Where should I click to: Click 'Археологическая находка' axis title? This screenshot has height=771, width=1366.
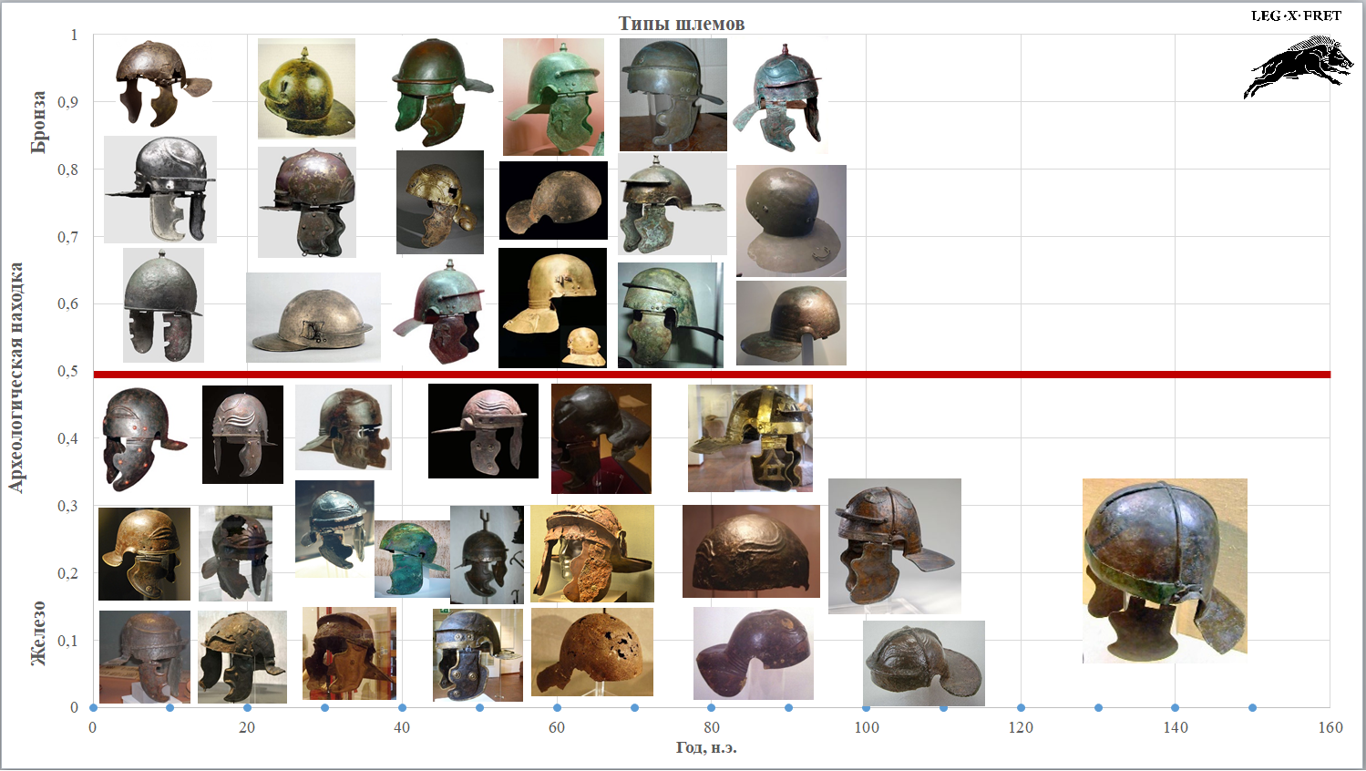coord(16,378)
